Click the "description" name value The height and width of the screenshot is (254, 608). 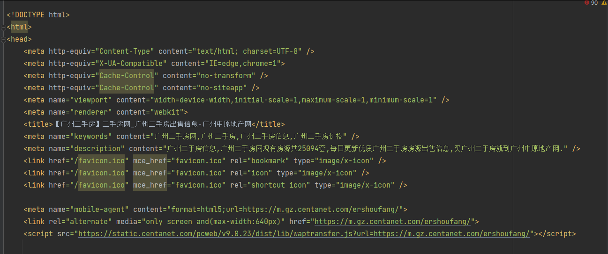[x=97, y=149]
